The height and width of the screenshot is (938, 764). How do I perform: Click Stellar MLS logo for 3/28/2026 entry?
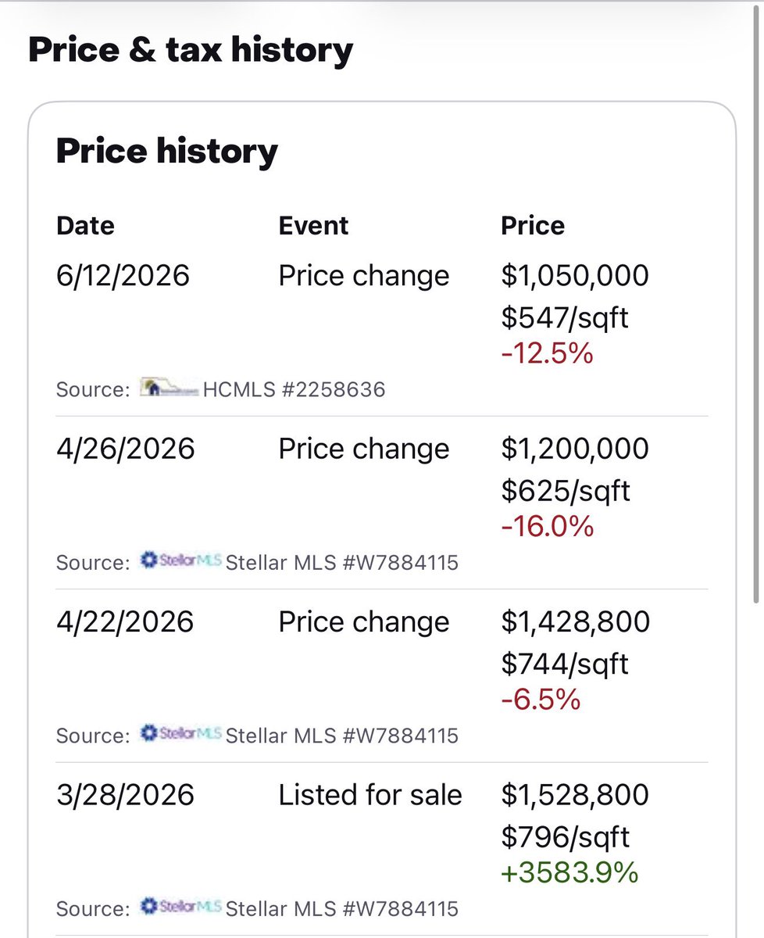(180, 908)
